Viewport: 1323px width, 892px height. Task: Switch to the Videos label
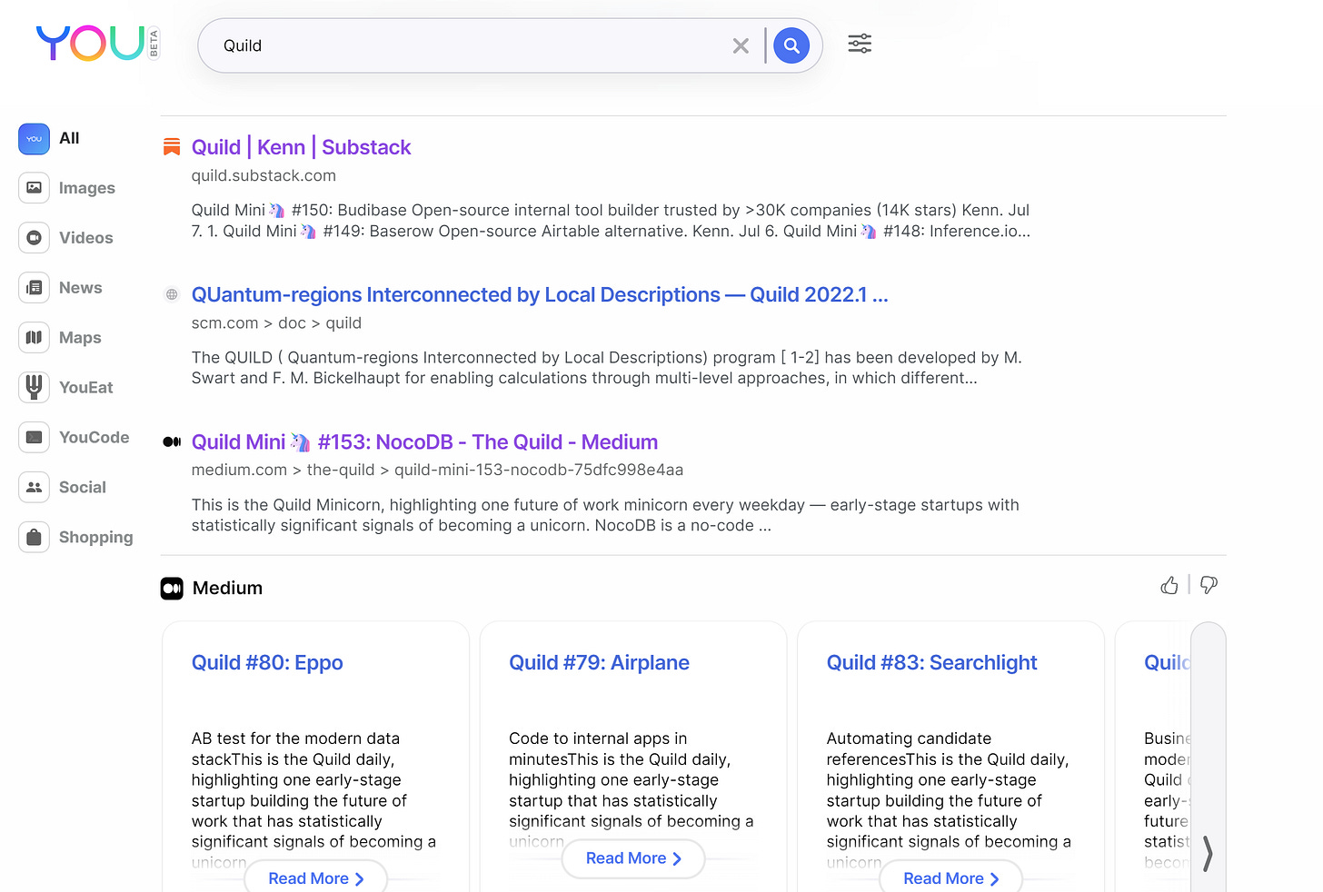pos(86,238)
